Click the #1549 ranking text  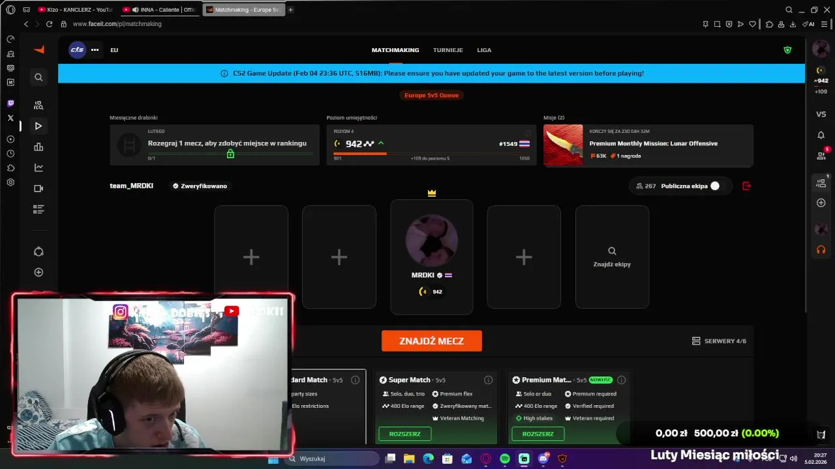(508, 144)
